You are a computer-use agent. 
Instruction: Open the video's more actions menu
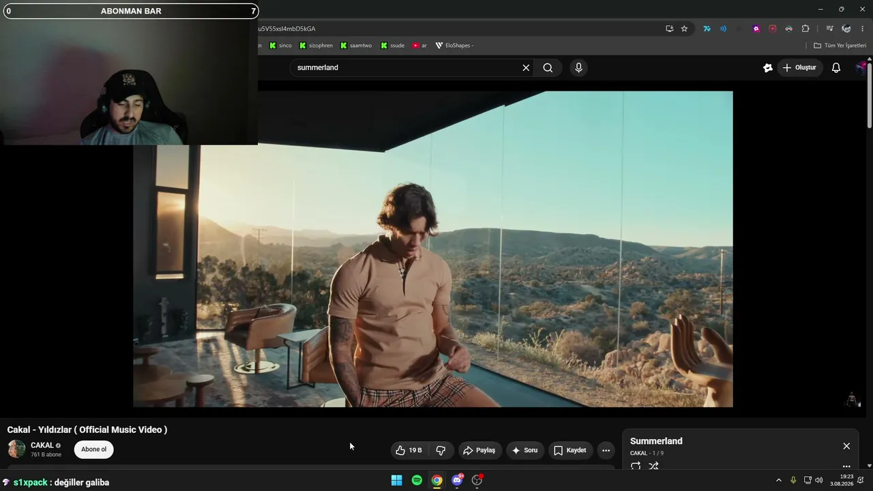(606, 450)
